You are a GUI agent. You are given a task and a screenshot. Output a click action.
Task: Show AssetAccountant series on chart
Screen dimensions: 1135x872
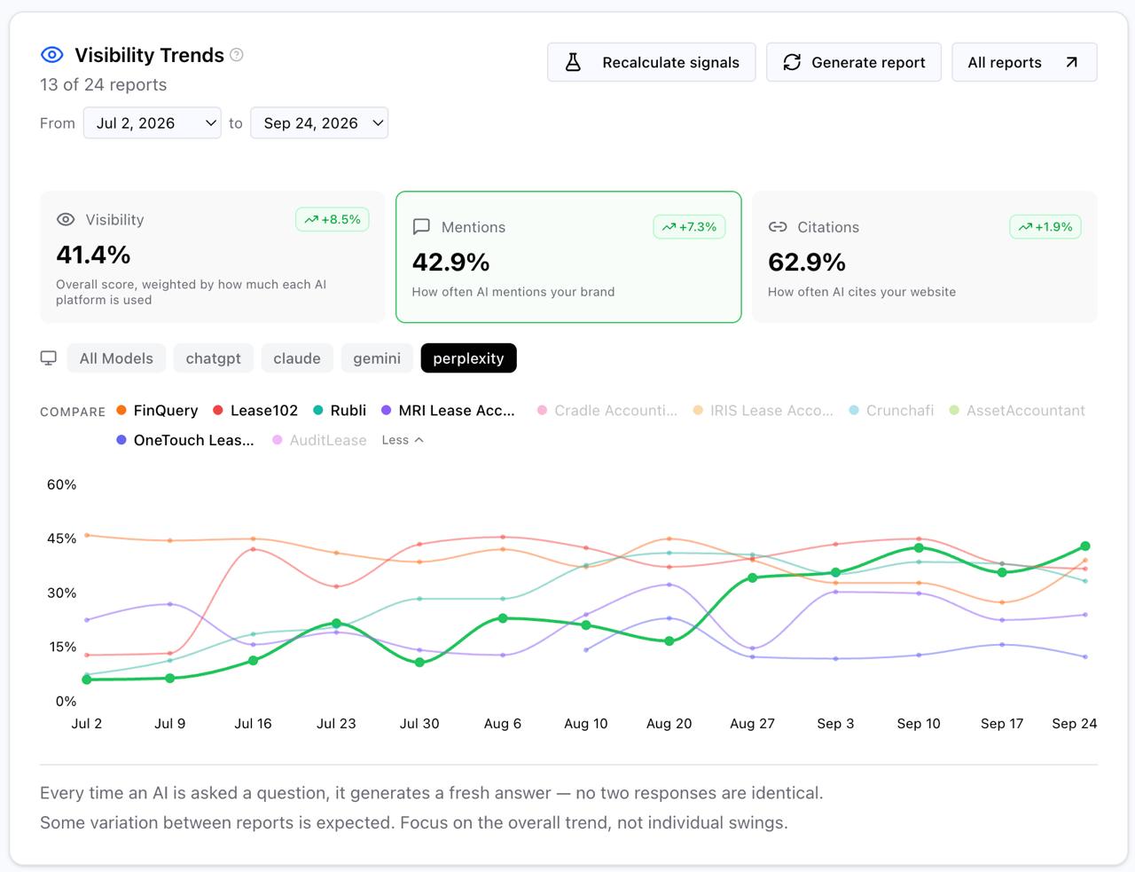[x=1017, y=411]
